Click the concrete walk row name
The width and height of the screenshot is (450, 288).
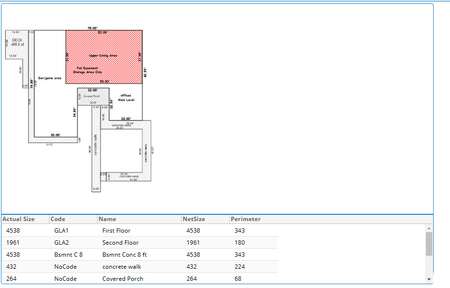[x=122, y=267]
